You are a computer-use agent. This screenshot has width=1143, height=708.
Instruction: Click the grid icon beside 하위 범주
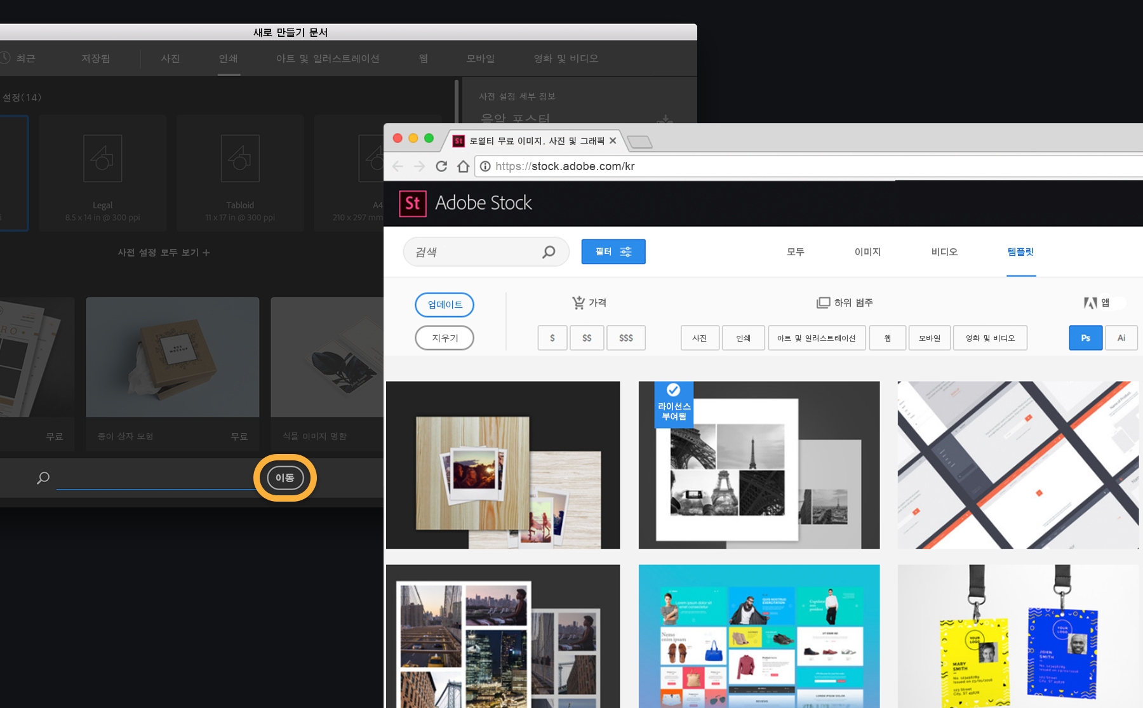click(824, 303)
